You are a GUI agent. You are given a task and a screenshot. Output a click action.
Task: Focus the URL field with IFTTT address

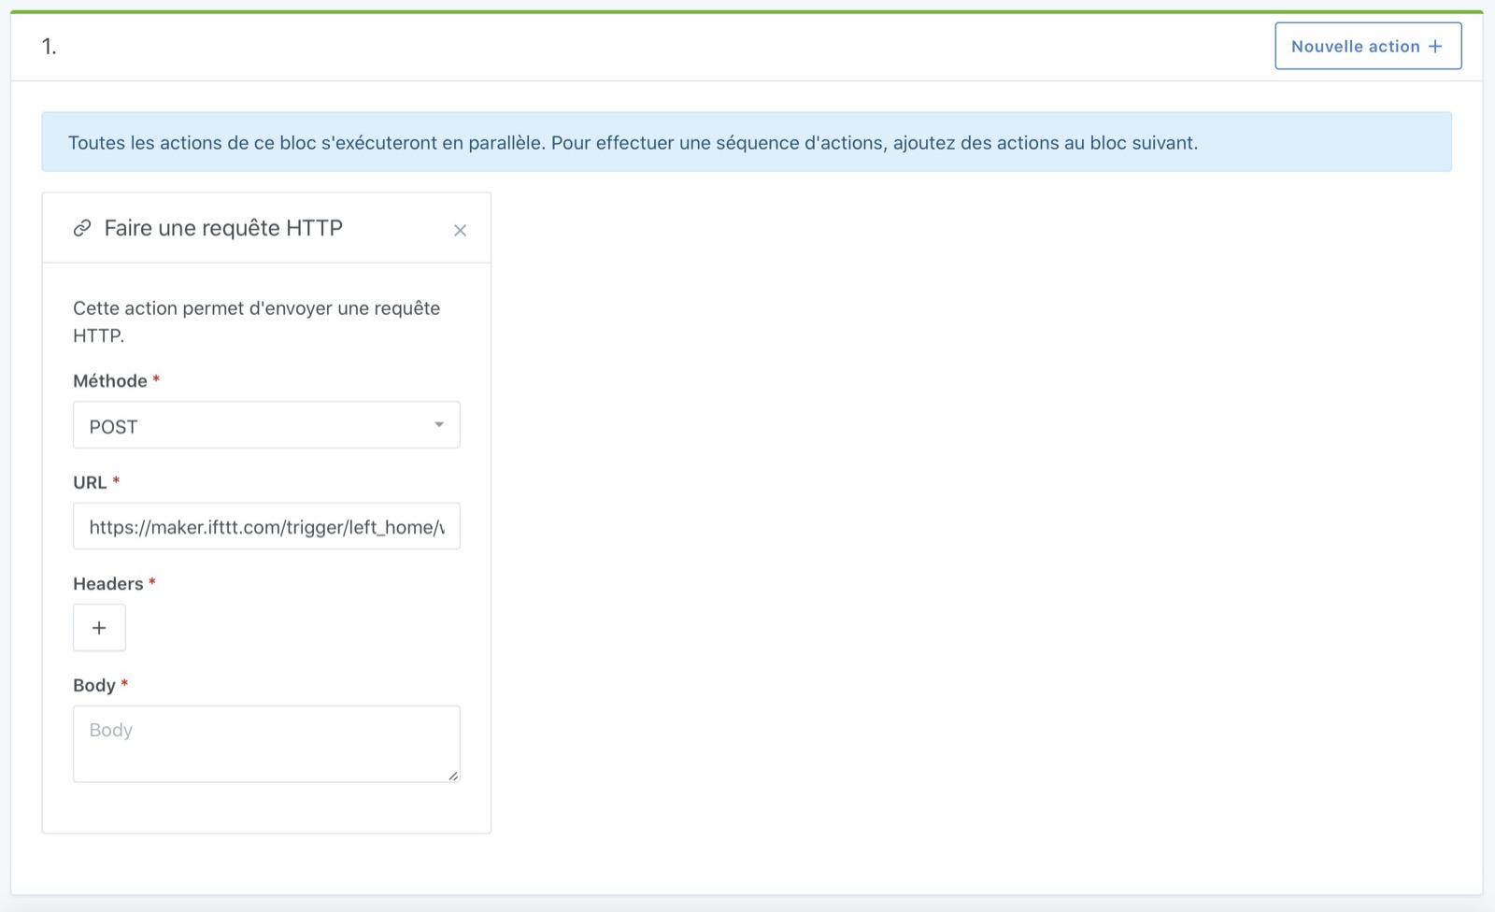(x=266, y=527)
